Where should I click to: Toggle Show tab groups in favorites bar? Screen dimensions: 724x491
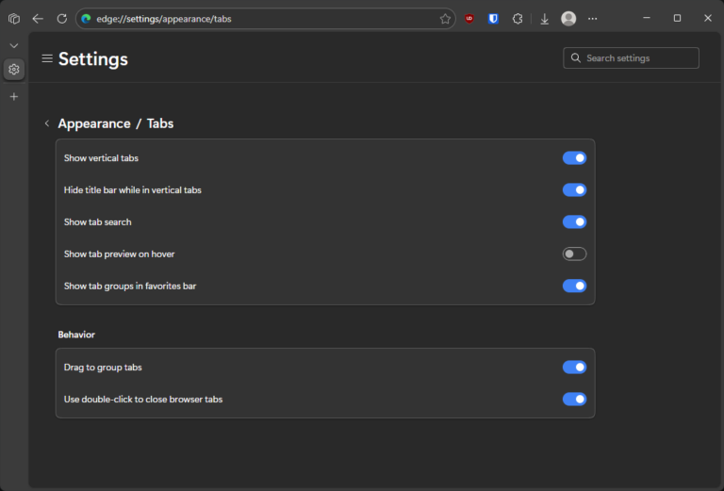[574, 286]
